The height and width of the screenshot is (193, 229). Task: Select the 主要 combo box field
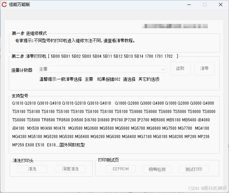point(102,69)
